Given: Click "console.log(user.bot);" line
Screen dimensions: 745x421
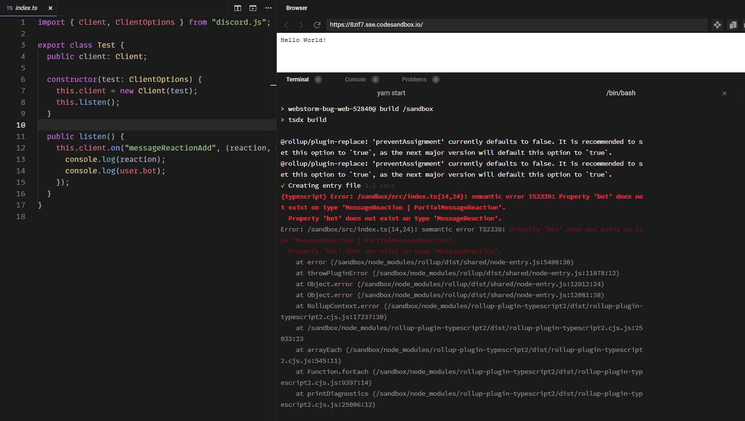Looking at the screenshot, I should [115, 171].
